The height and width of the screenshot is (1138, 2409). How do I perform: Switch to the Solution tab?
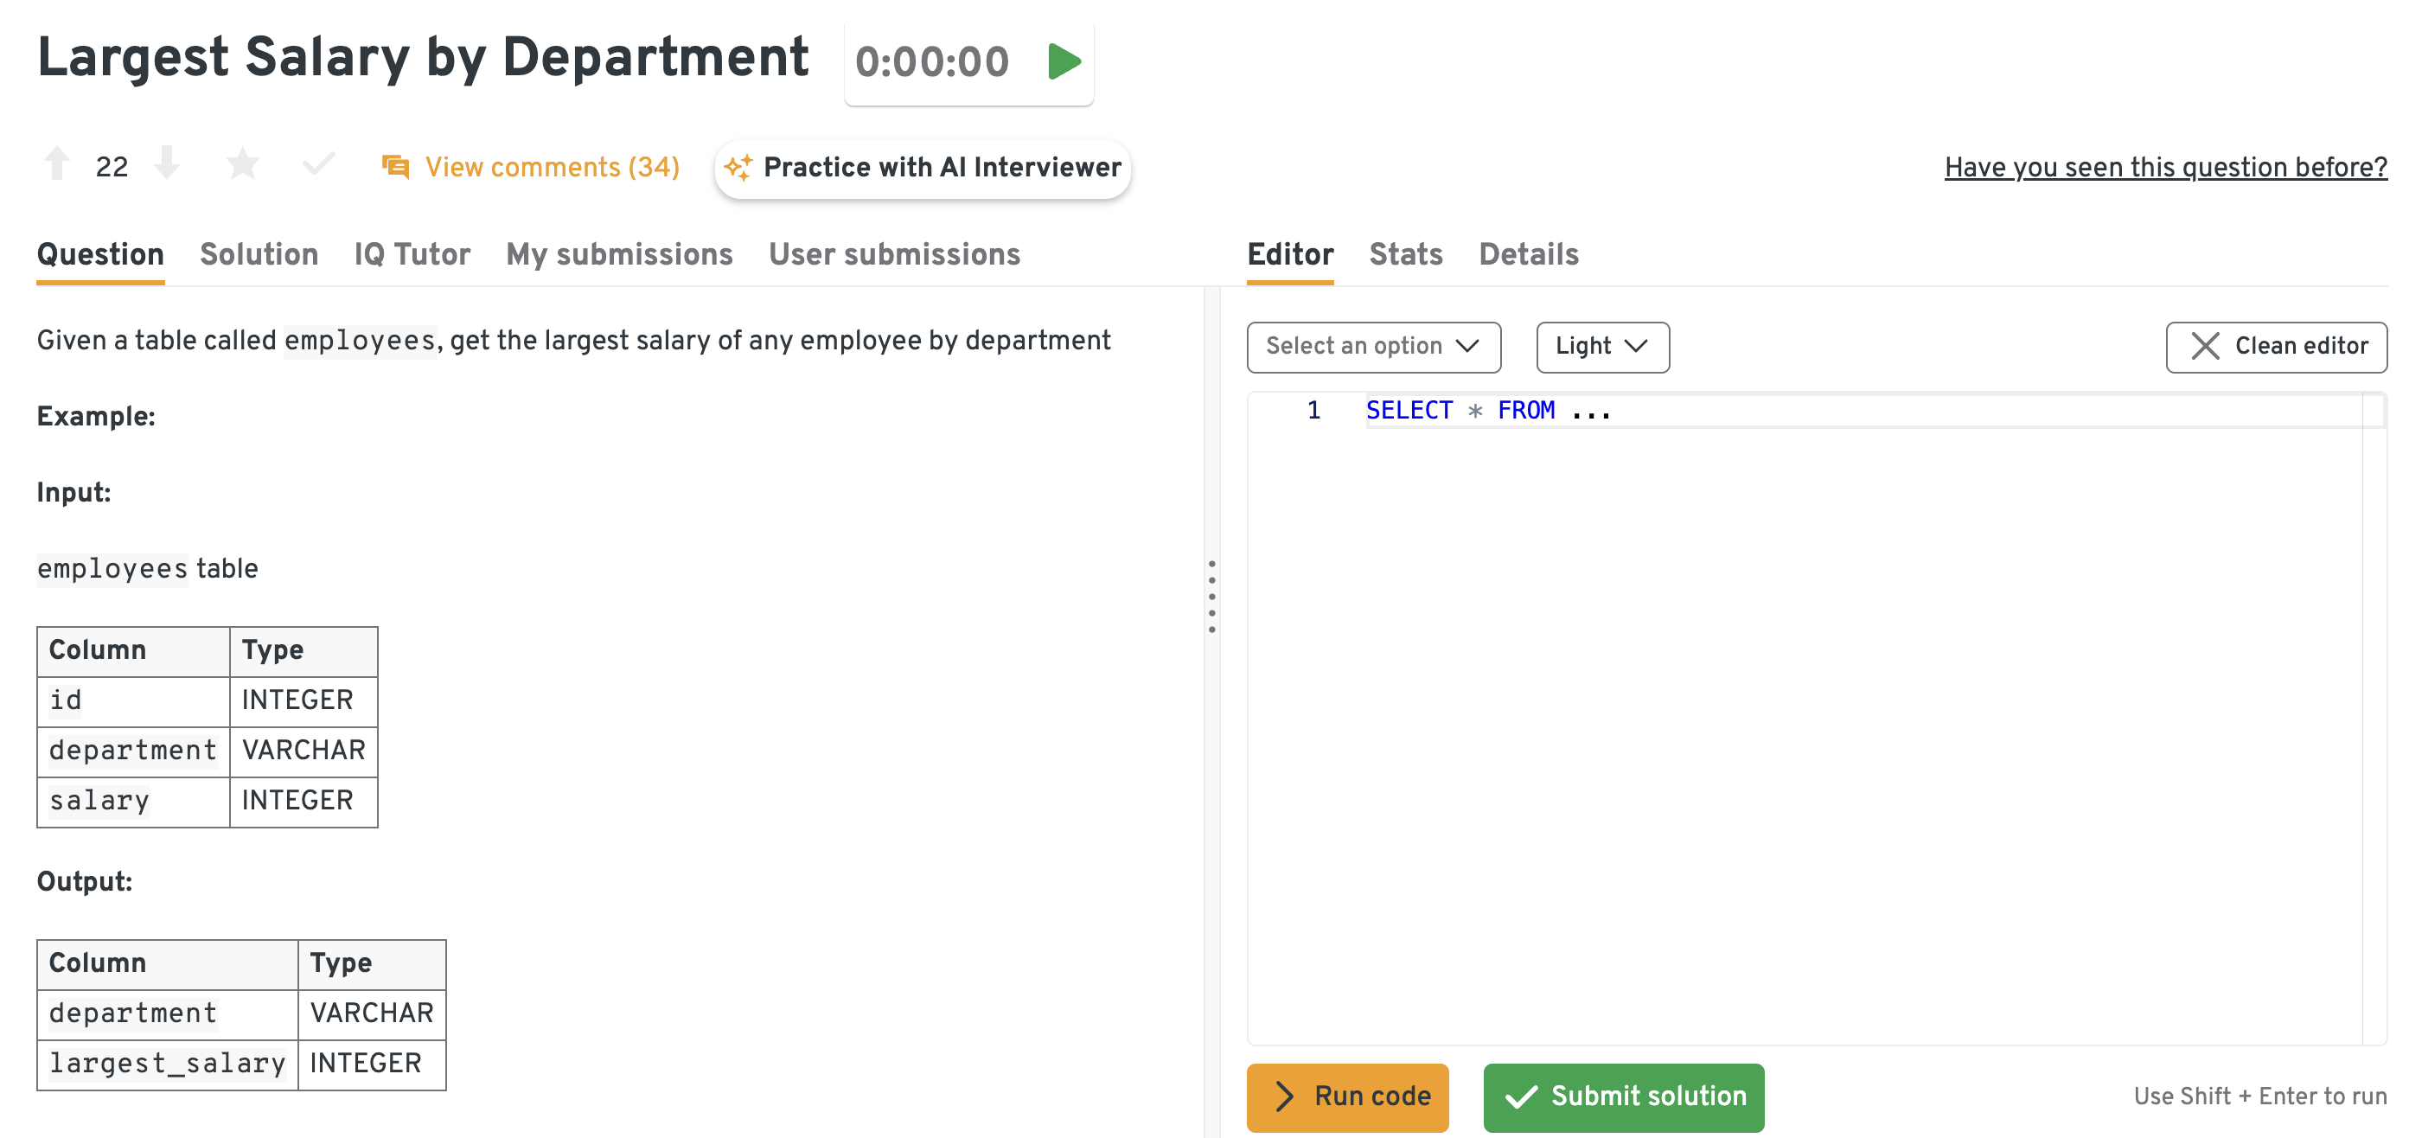click(259, 254)
